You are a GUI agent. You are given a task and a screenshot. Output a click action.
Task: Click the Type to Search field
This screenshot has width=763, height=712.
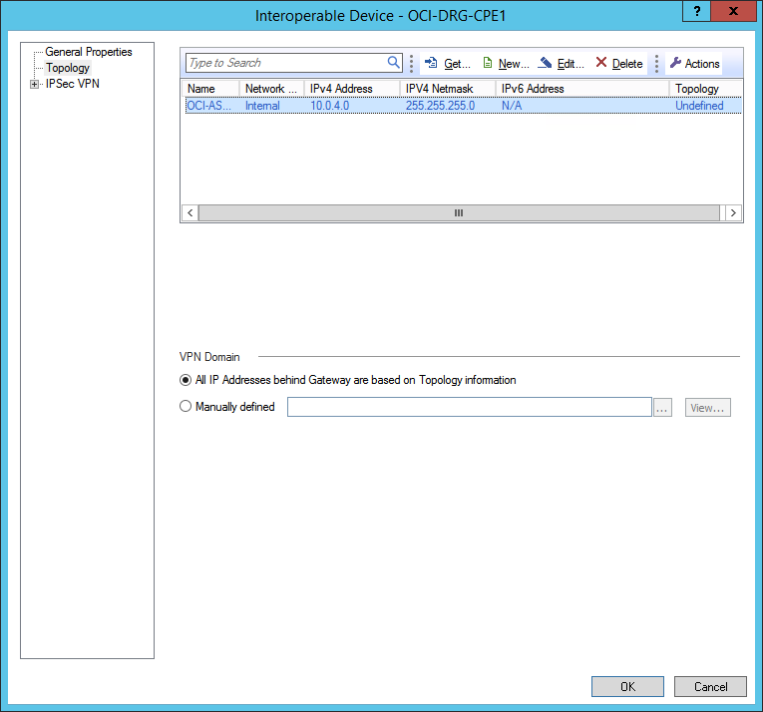coord(286,63)
